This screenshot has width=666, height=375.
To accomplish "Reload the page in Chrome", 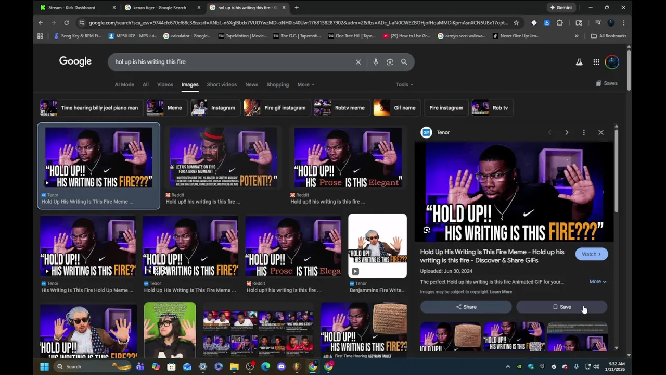I will click(x=66, y=23).
